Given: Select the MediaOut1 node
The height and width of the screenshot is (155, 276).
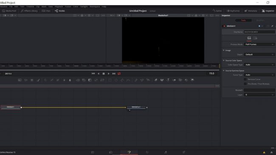Looking at the screenshot, I should click(x=136, y=107).
